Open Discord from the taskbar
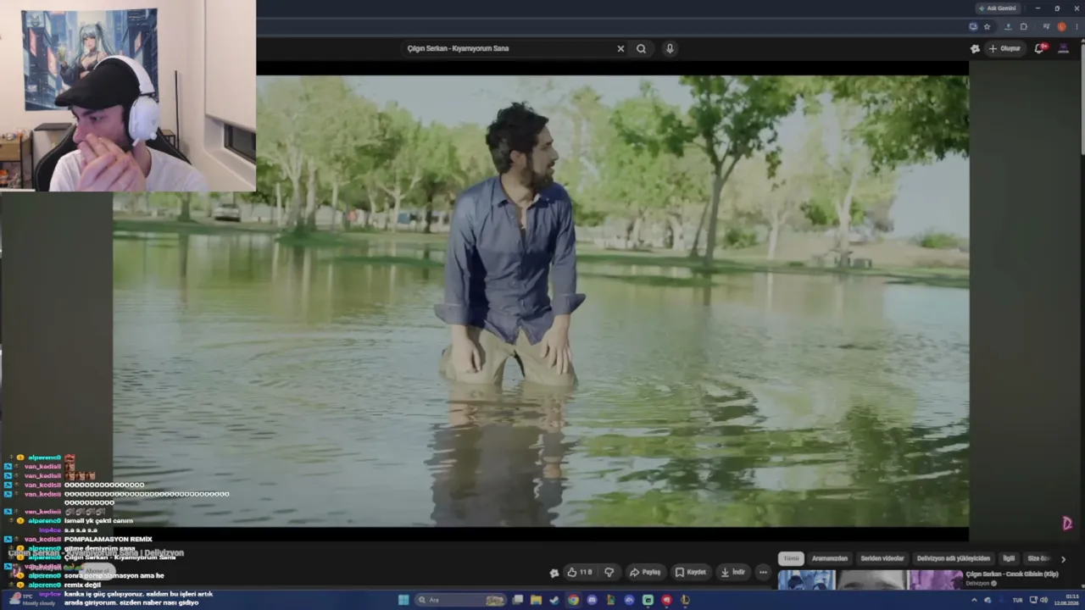 592,600
